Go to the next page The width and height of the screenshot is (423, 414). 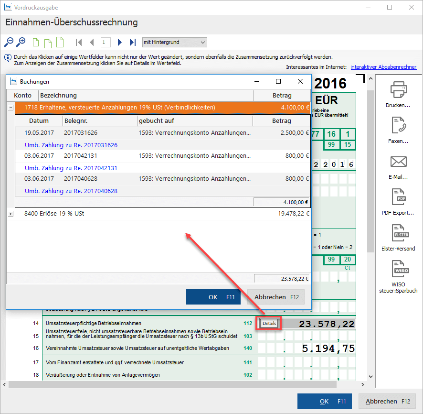click(119, 43)
